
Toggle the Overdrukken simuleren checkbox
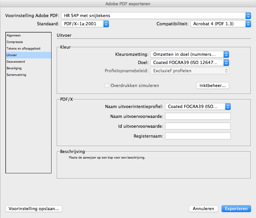pyautogui.click(x=107, y=85)
